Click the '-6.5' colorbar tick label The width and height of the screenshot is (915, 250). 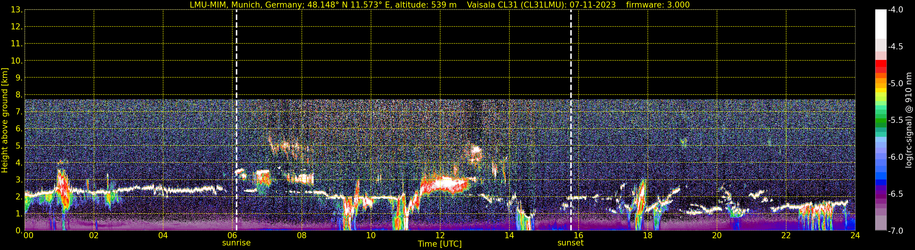pyautogui.click(x=895, y=194)
